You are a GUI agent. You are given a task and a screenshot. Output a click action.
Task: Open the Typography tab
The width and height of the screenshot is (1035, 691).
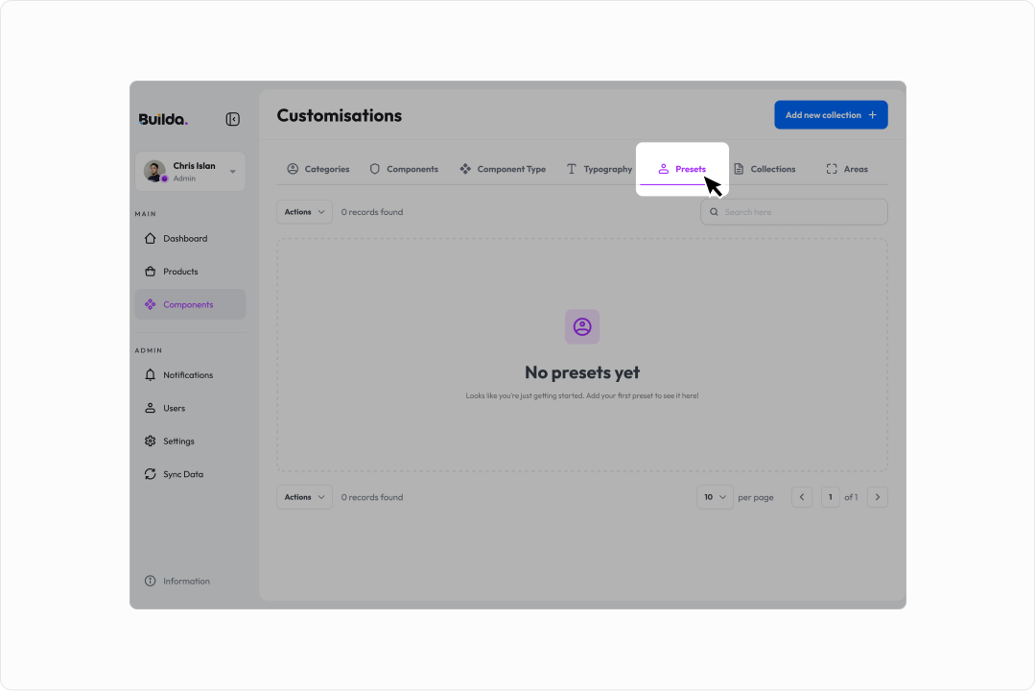[600, 169]
